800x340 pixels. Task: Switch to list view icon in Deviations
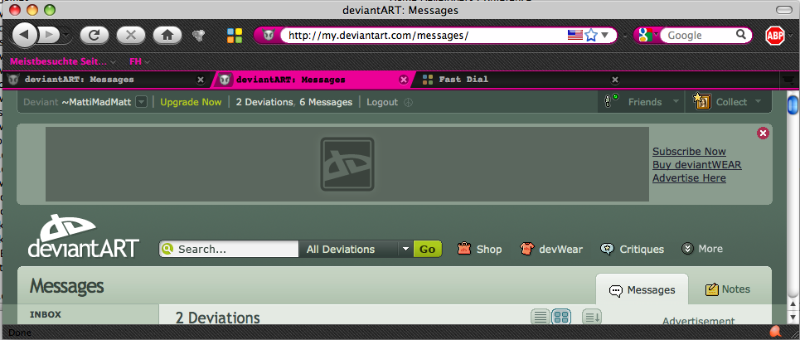tap(541, 317)
